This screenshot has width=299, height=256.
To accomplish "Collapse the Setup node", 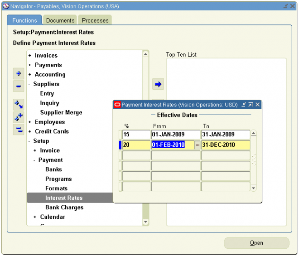I will pyautogui.click(x=29, y=141).
